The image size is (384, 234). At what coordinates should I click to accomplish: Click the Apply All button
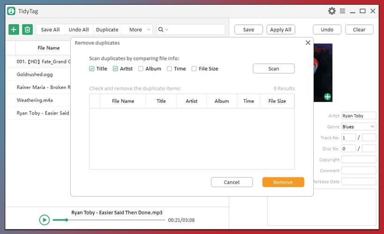pos(281,29)
